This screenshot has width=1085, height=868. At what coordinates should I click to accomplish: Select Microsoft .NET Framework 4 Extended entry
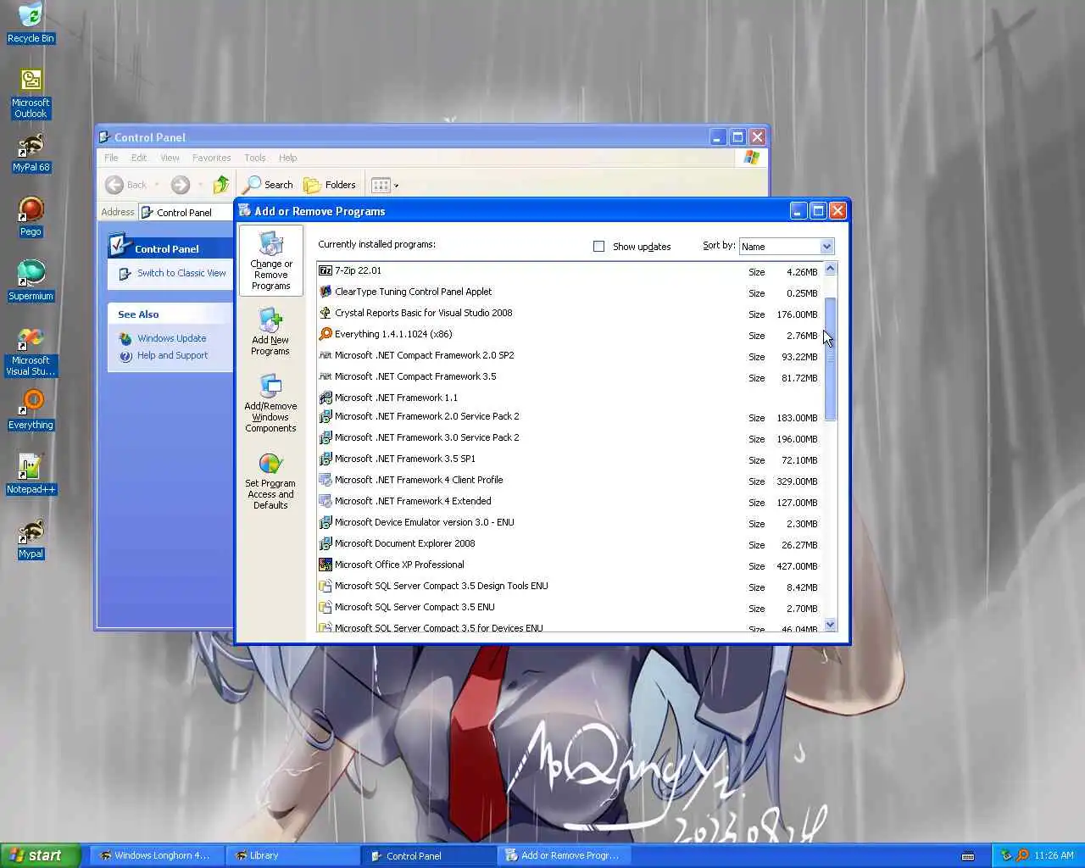pos(569,501)
